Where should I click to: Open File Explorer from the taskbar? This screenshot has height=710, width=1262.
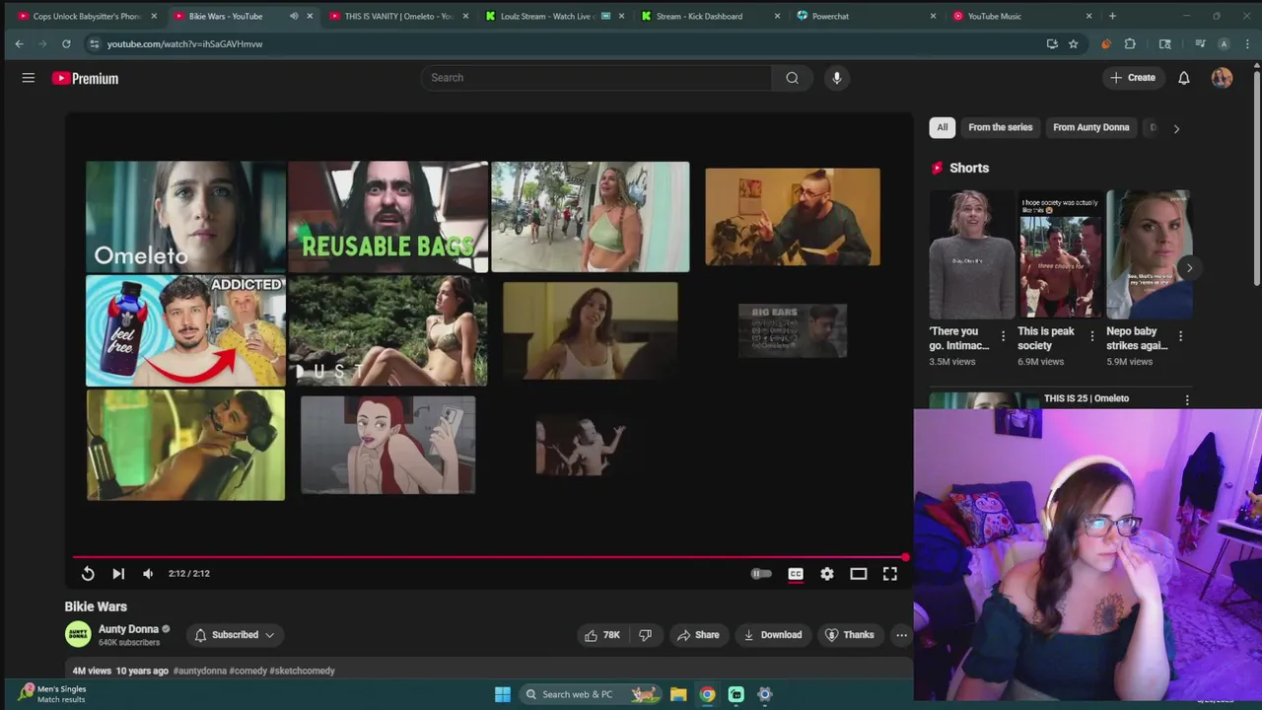click(678, 694)
